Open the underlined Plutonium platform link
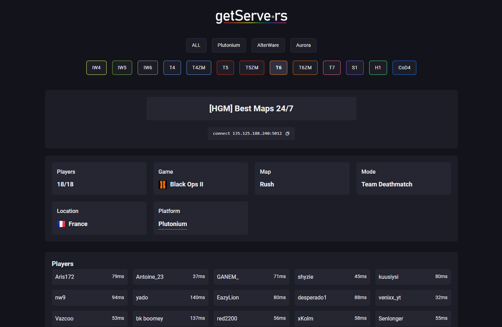The width and height of the screenshot is (502, 327). click(172, 224)
